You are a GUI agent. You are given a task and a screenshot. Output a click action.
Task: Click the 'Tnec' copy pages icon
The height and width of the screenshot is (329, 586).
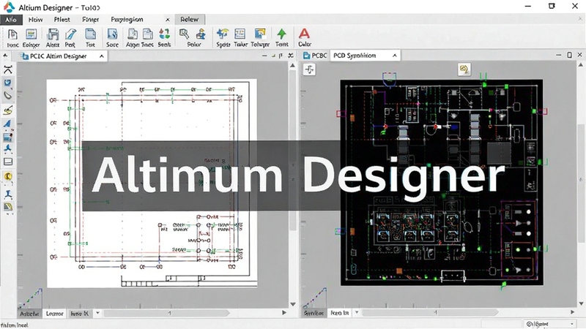click(148, 34)
